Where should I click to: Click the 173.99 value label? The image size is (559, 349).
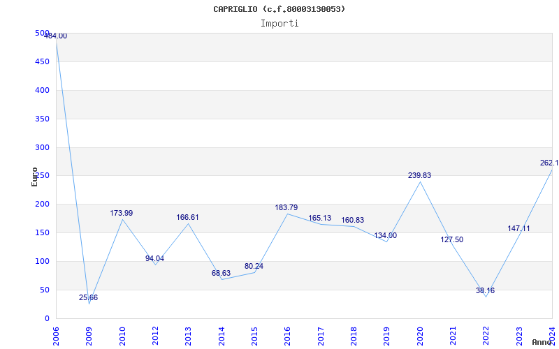(x=121, y=213)
